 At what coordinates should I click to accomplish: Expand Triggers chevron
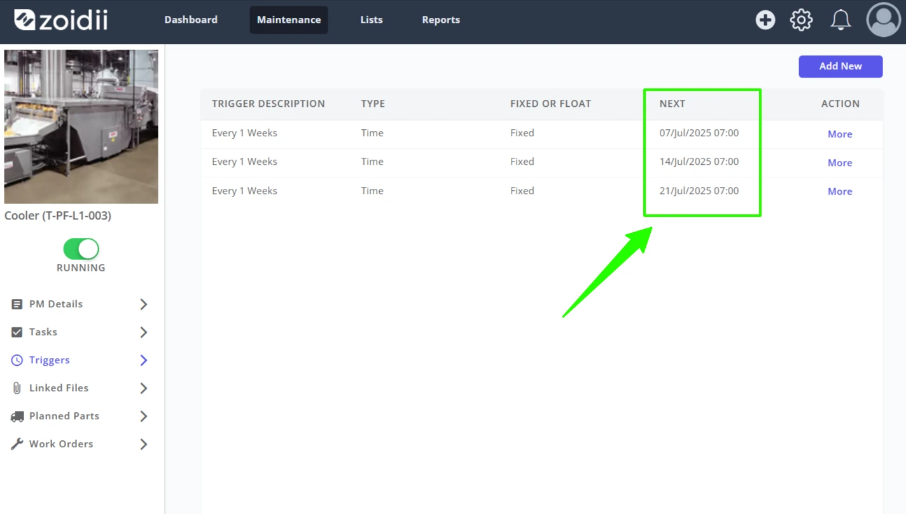[x=144, y=360]
